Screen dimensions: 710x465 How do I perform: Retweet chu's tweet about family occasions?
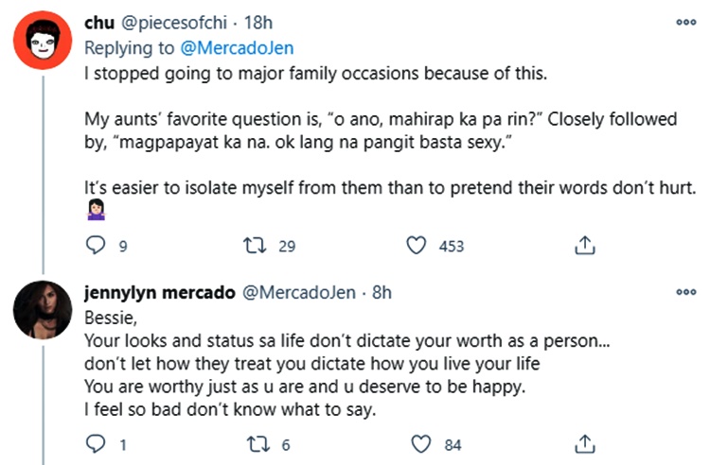point(253,246)
